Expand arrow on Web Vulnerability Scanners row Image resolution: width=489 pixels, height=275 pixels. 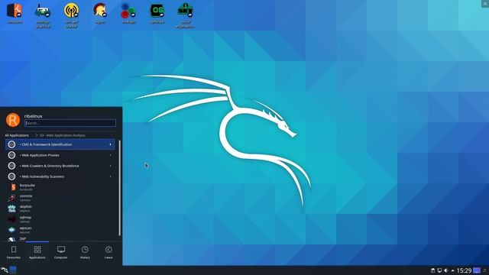(x=110, y=176)
